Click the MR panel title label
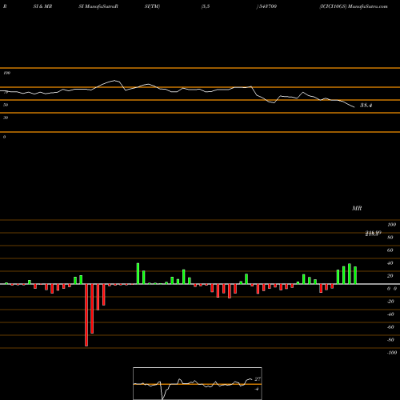Screen dimensions: 400x400 (x=357, y=208)
